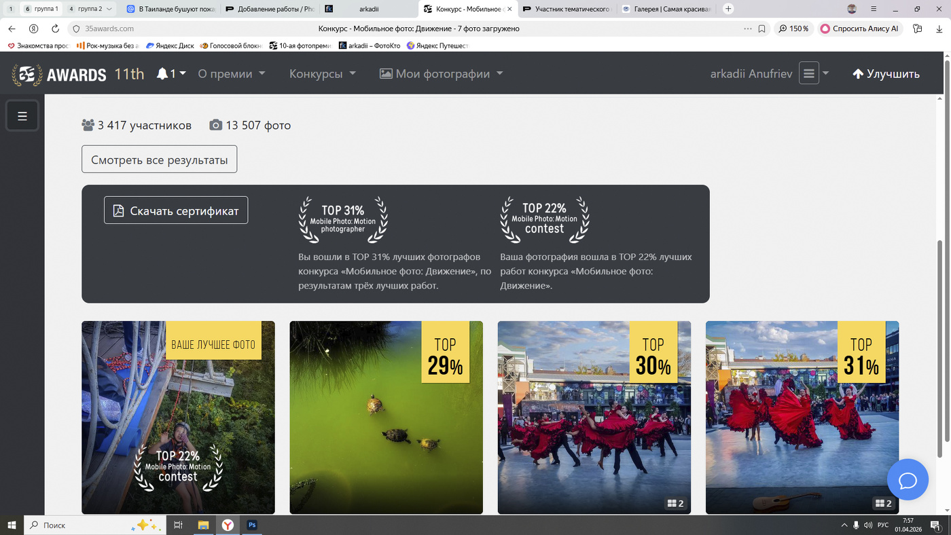Click the 35AWARDS logo icon
This screenshot has width=951, height=535.
click(27, 74)
